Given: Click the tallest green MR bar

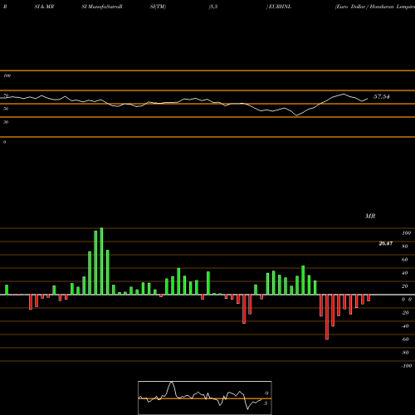Looking at the screenshot, I should click(101, 261).
